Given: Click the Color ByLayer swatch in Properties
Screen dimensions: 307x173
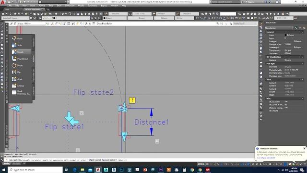Looking at the screenshot, I should (286, 35).
